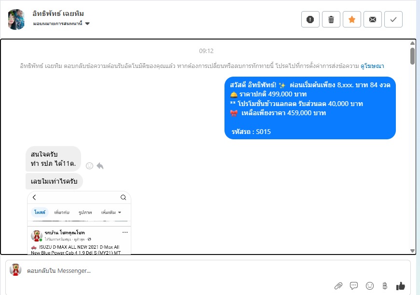Delete conversation using trash icon

coord(331,19)
